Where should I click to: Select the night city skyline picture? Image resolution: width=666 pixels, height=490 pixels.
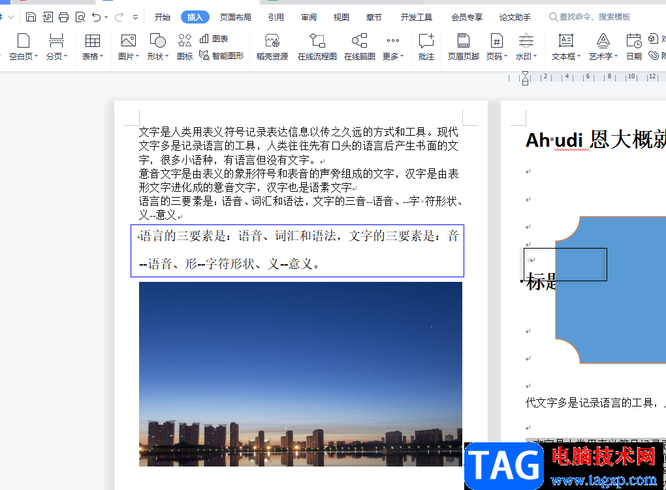click(x=300, y=374)
